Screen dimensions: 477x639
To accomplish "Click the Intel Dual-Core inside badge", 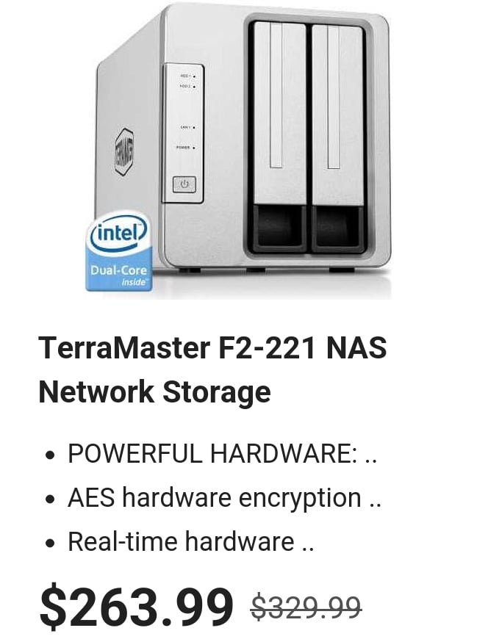I will click(119, 252).
